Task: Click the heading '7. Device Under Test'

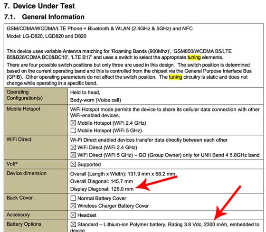Action: 39,6
